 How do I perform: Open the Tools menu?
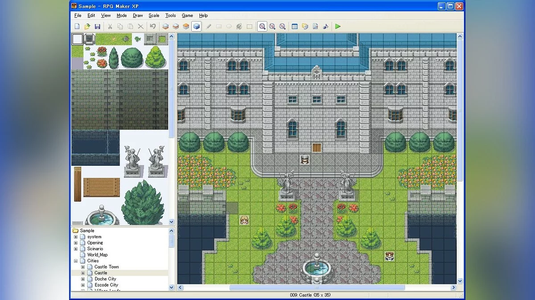click(170, 16)
